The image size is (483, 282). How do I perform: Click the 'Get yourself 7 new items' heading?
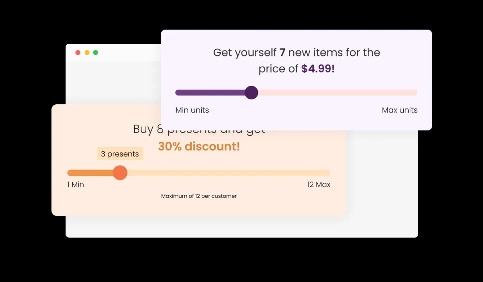click(x=296, y=52)
